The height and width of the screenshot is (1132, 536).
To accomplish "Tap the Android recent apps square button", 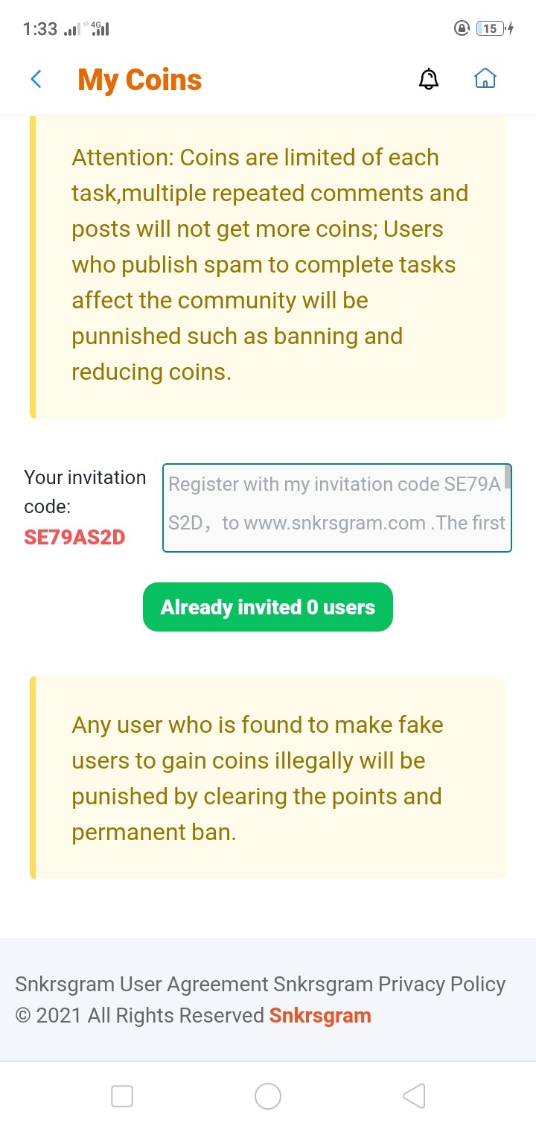I will click(x=122, y=1096).
